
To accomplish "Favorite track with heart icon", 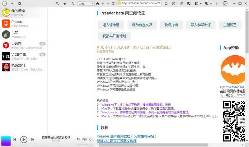I will tap(91, 139).
